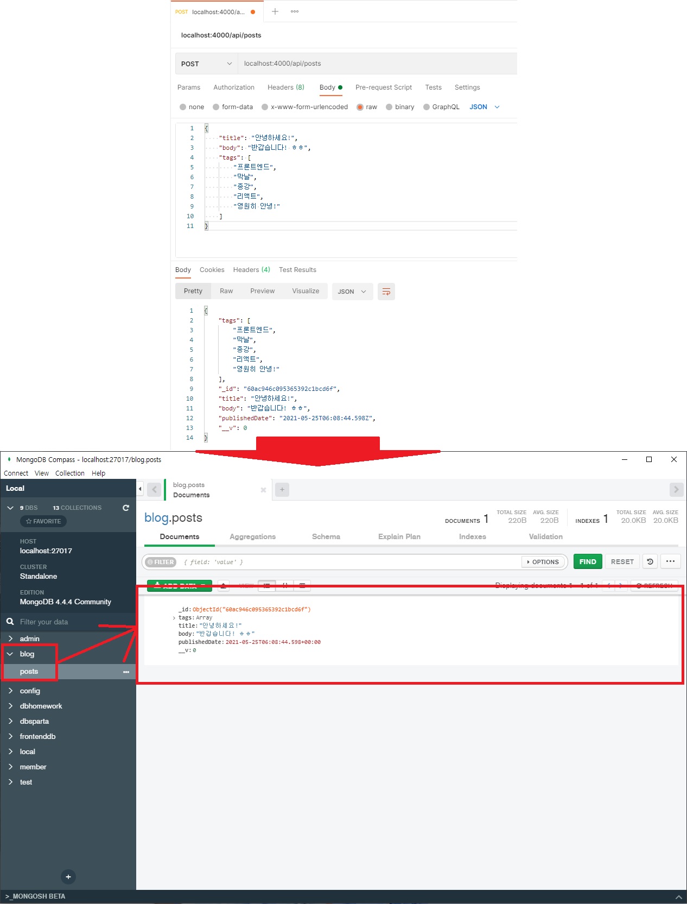Click export collection icon next to Add Data

pos(224,585)
